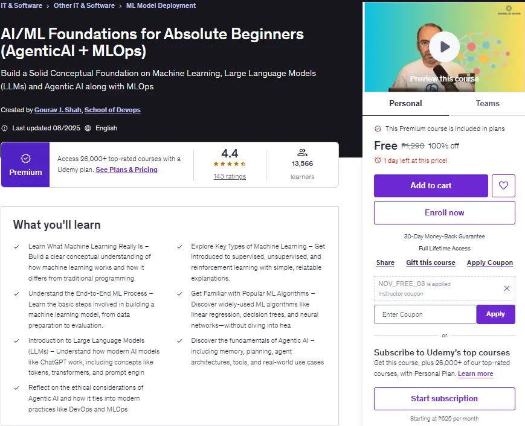Click the last updated alert icon
Screen dimensions: 525x426
pos(5,128)
